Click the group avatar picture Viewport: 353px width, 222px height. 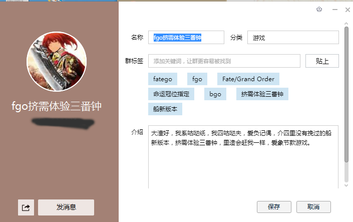pos(57,62)
